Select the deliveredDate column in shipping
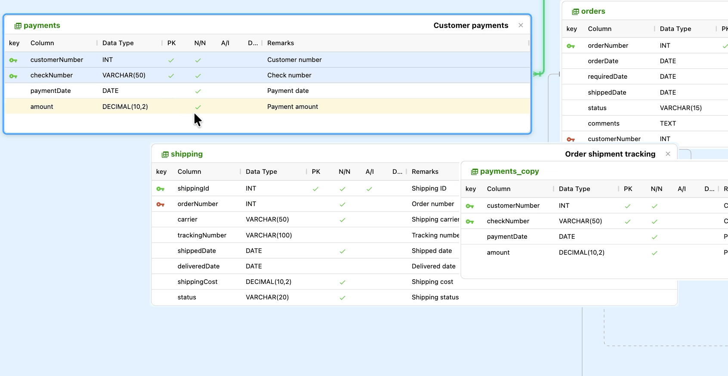The width and height of the screenshot is (728, 376). pyautogui.click(x=198, y=266)
